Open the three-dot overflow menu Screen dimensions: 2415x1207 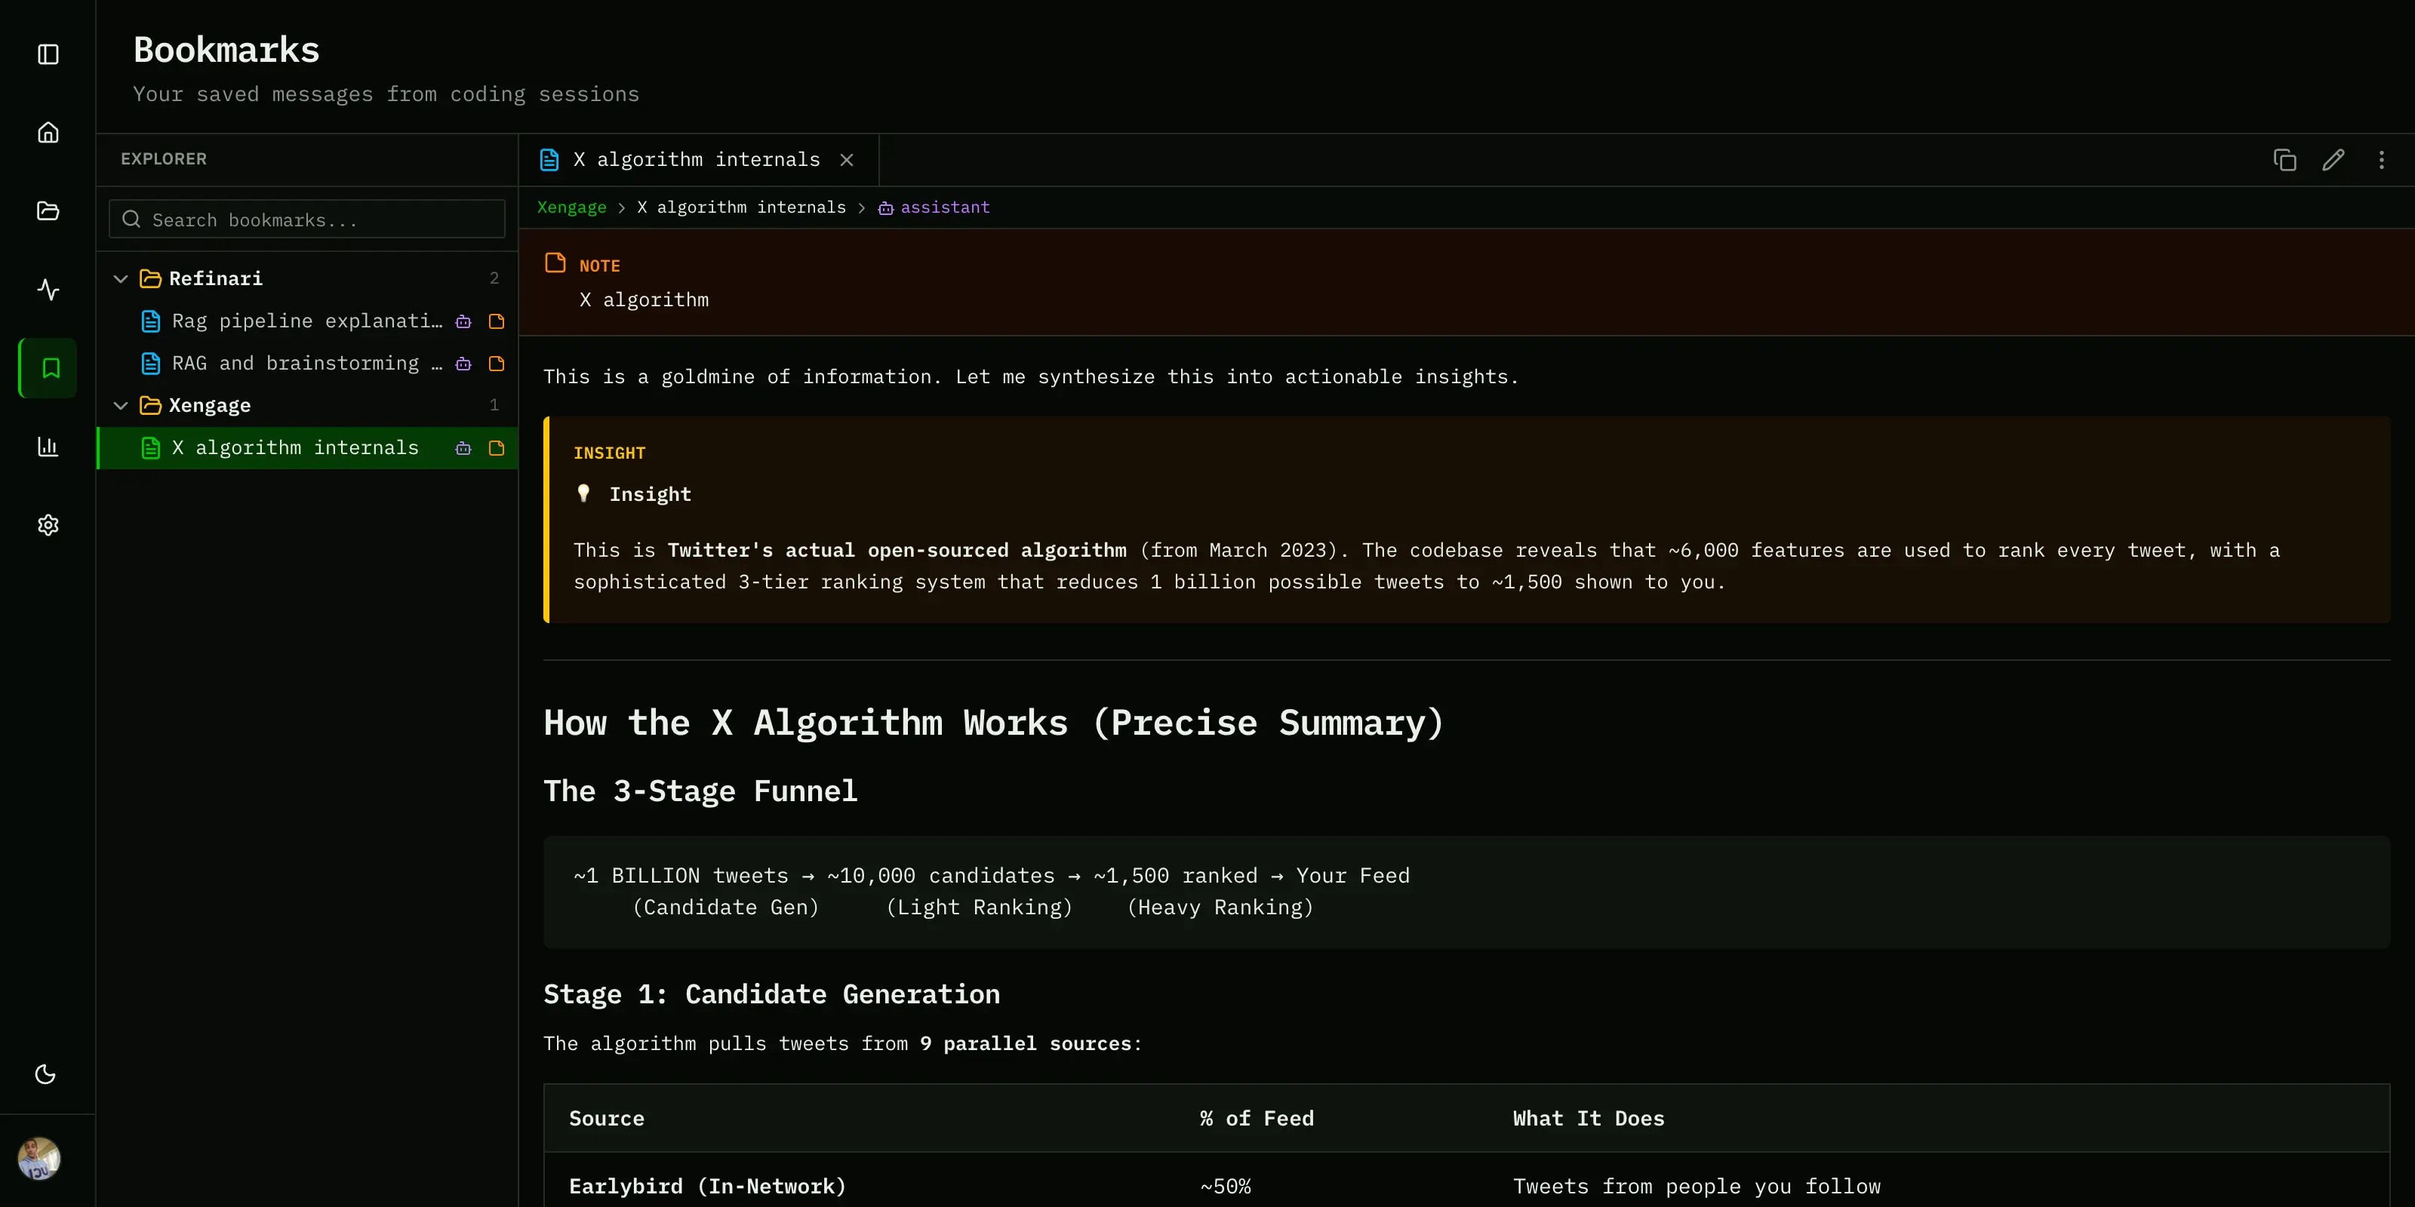2383,159
